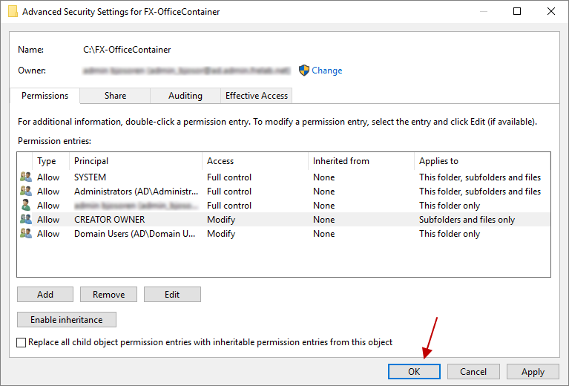Click the SYSTEM principal group icon
Viewport: 569px width, 386px height.
26,177
